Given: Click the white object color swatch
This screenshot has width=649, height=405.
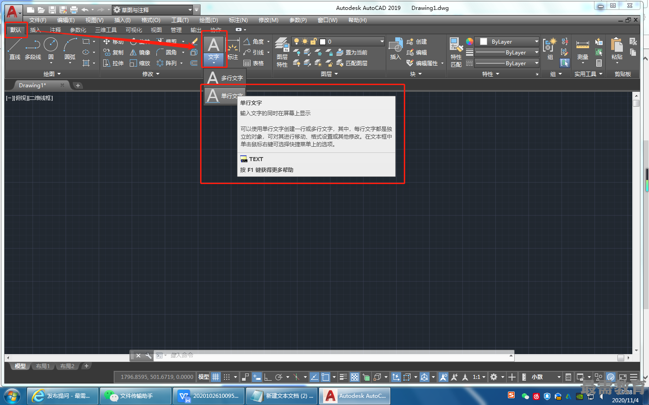Looking at the screenshot, I should pyautogui.click(x=484, y=41).
